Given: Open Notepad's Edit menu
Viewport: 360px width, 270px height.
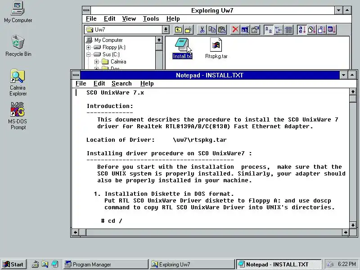Looking at the screenshot, I should [x=99, y=84].
